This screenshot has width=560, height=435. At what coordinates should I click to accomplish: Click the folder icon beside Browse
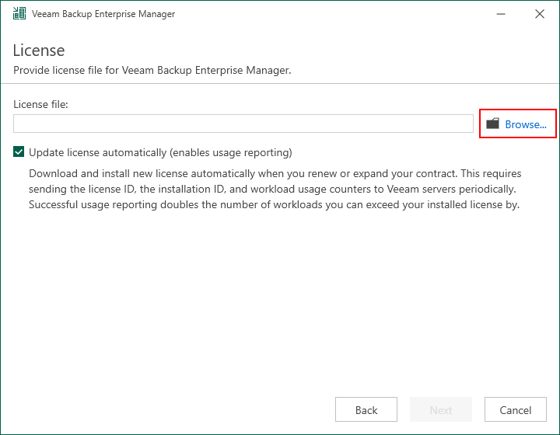coord(492,124)
